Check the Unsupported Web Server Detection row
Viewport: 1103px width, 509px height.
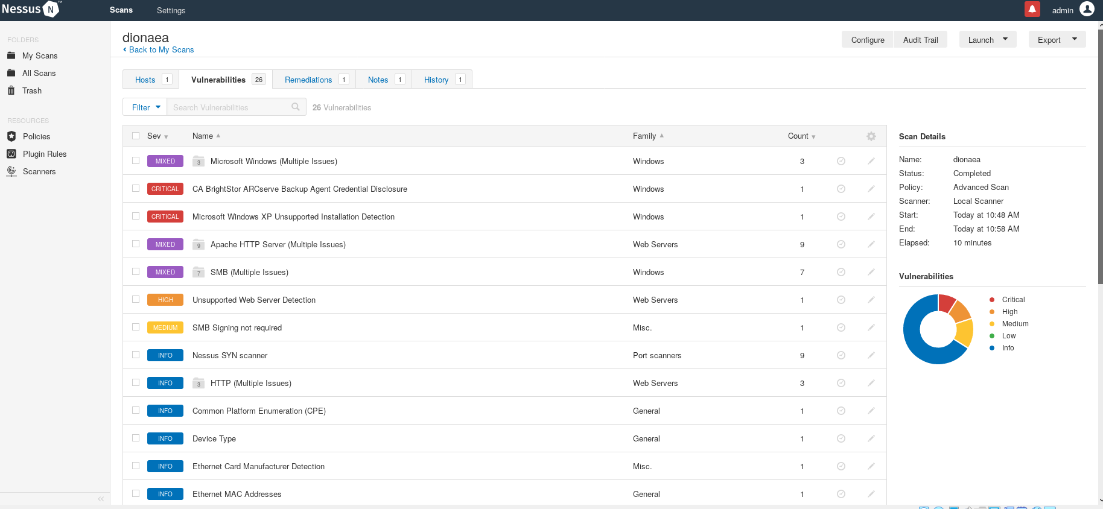[136, 299]
